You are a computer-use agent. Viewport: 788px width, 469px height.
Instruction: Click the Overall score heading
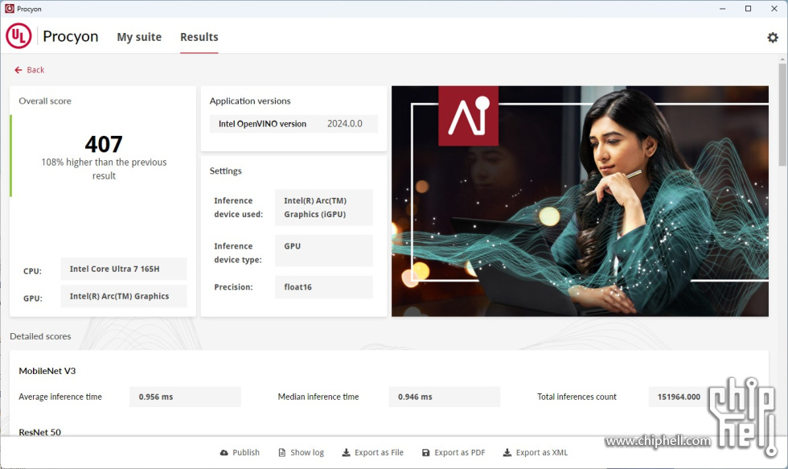pyautogui.click(x=45, y=101)
